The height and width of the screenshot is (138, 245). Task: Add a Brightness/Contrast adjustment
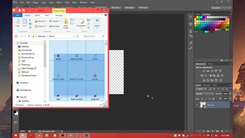204,71
